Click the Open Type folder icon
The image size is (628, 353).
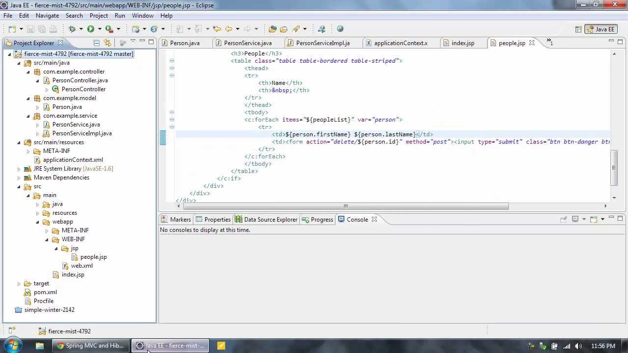click(273, 29)
